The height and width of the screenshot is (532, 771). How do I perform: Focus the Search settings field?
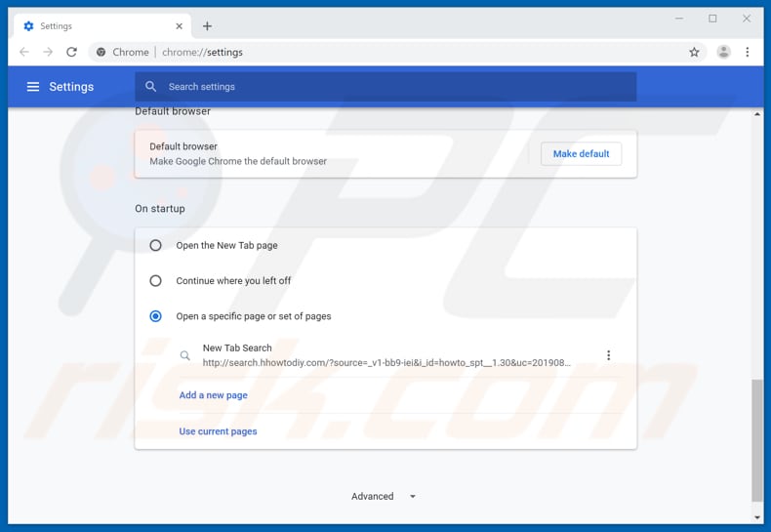(385, 87)
